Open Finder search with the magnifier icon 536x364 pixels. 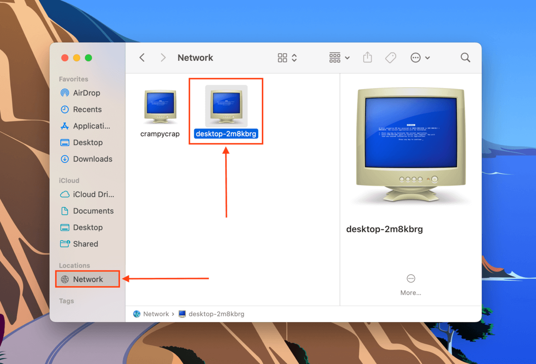click(x=465, y=58)
